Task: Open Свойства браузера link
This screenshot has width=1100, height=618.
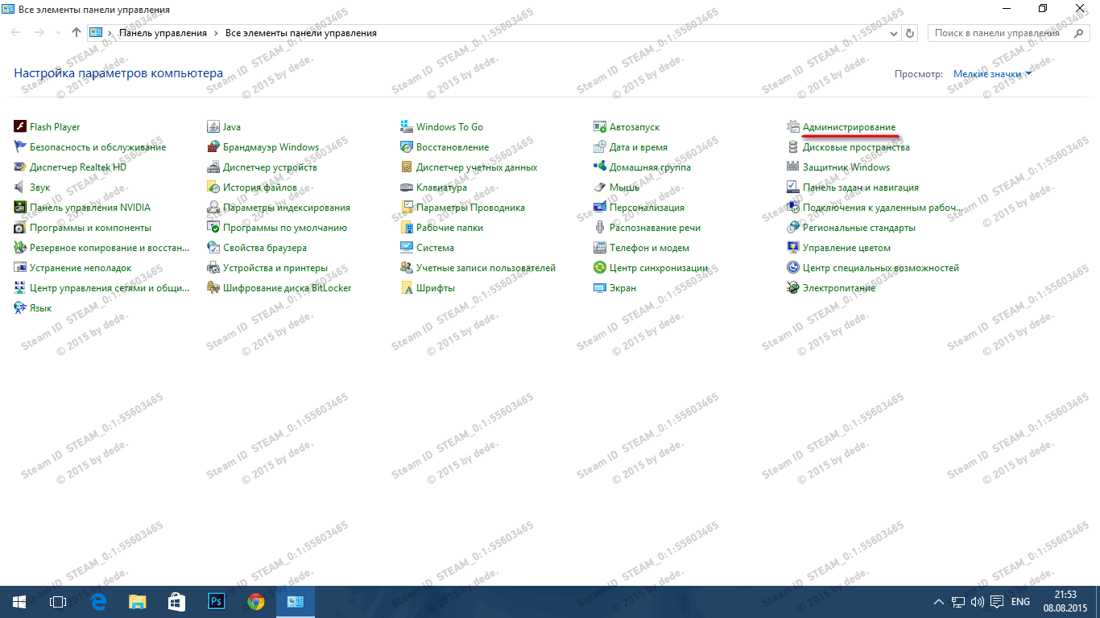Action: coord(265,248)
